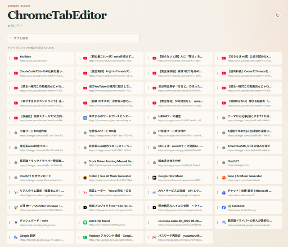
Task: Click the refresh icon at top right
Action: pyautogui.click(x=278, y=15)
